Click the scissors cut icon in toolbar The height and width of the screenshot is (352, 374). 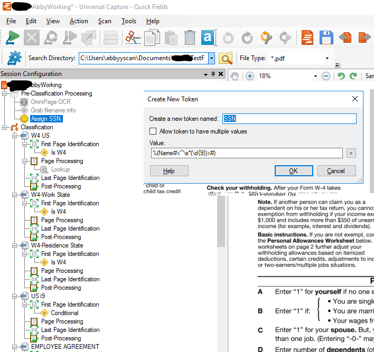coord(133,37)
